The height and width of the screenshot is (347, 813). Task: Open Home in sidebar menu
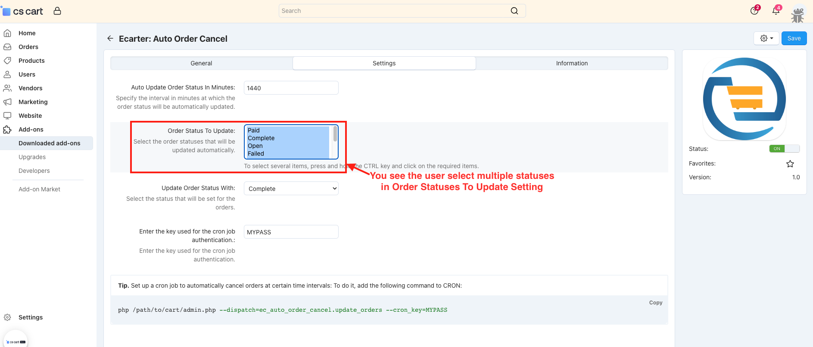[x=27, y=33]
